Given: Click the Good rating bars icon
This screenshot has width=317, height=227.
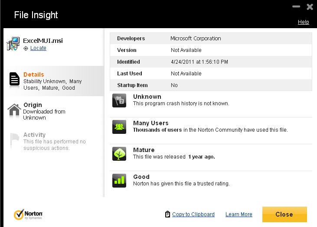Looking at the screenshot, I should coord(119,180).
